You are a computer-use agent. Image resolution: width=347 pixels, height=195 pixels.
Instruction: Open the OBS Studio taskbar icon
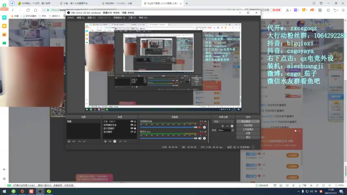(40, 192)
